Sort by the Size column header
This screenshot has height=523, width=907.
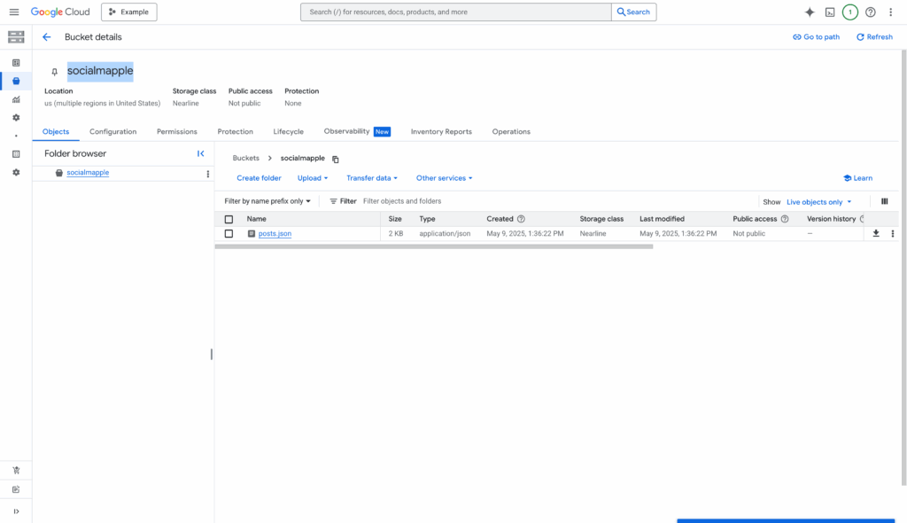tap(395, 219)
